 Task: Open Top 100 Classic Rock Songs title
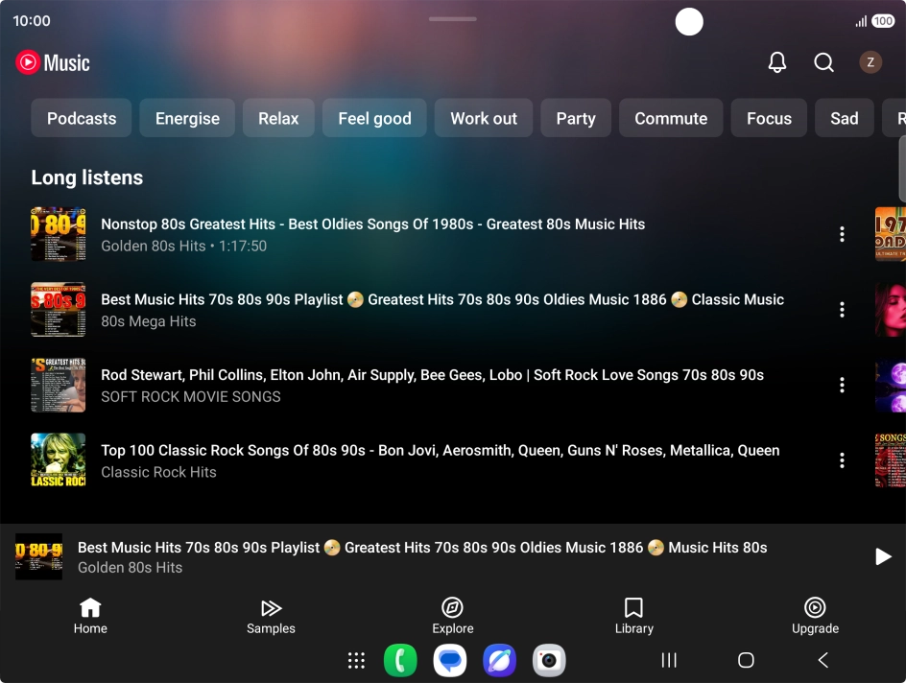point(441,450)
